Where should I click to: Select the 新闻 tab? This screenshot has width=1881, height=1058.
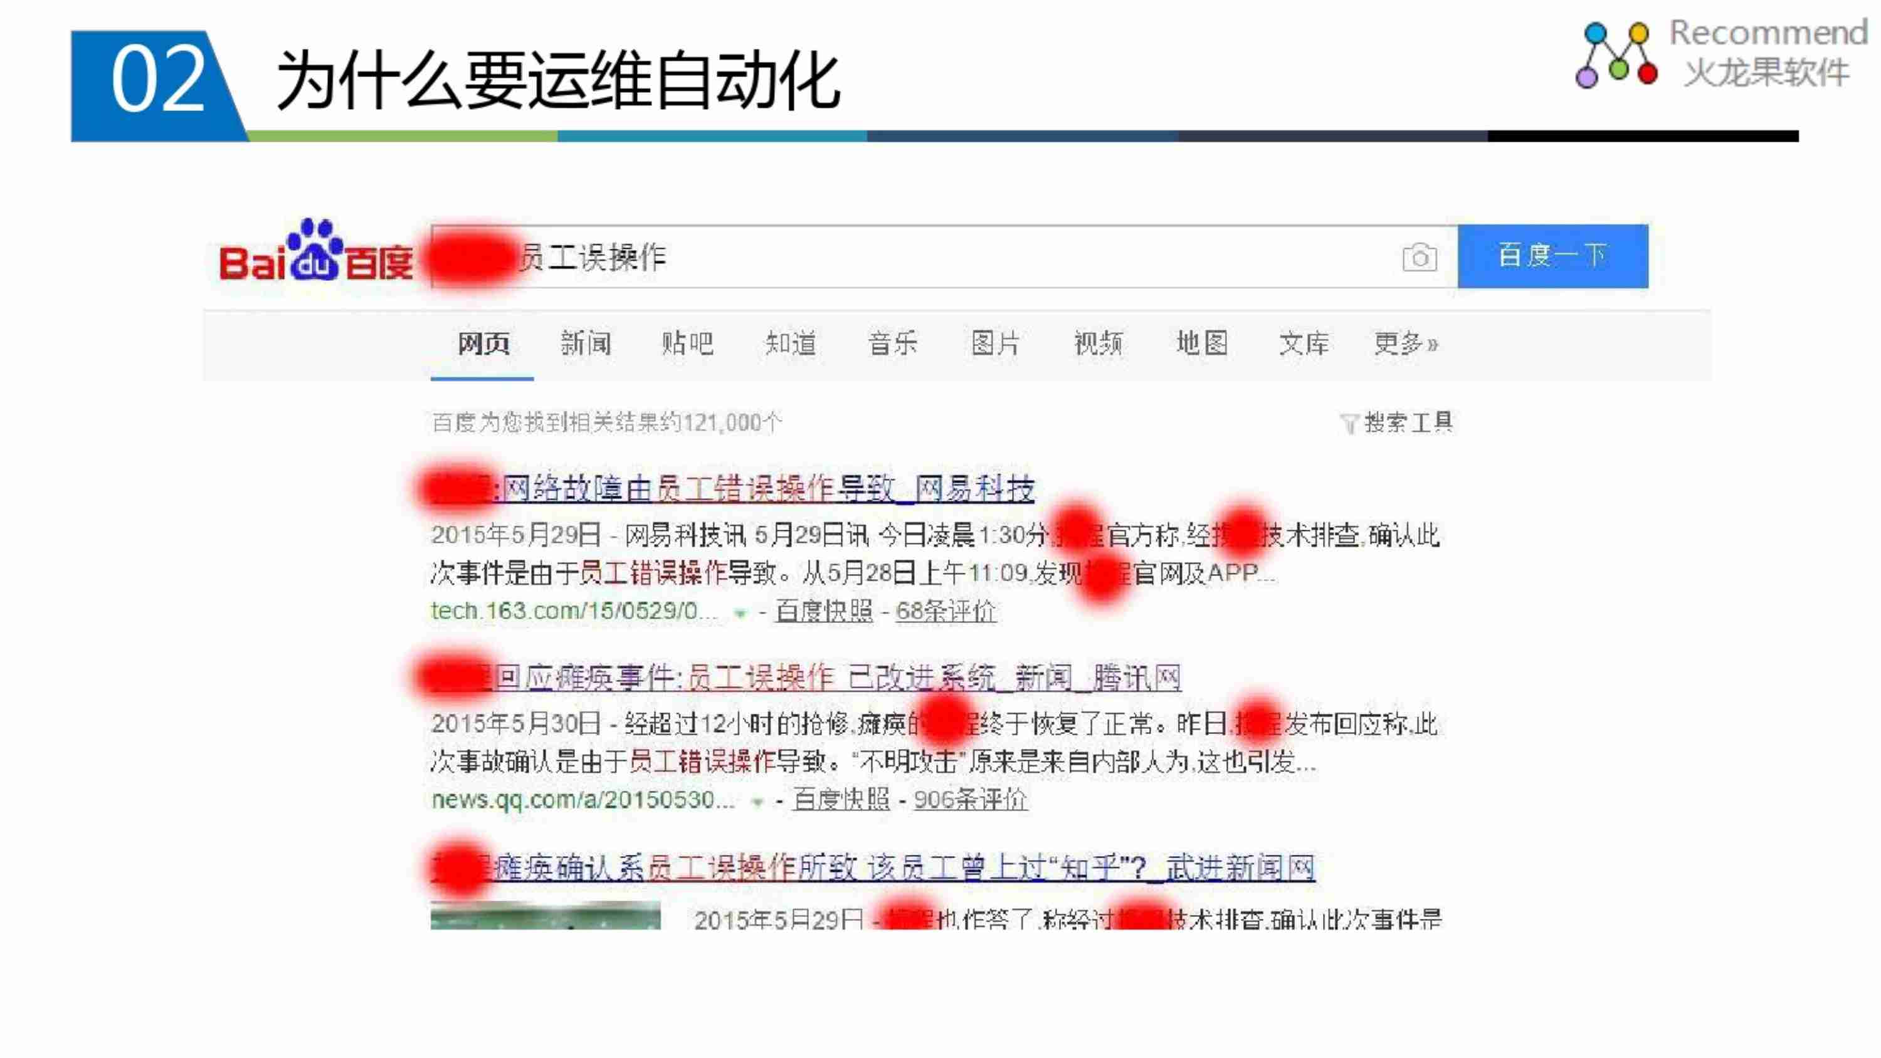coord(585,342)
